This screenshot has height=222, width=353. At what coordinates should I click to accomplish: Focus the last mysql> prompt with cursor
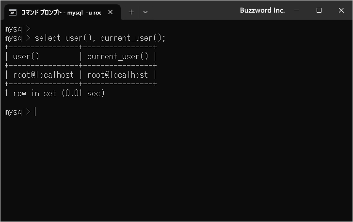20,112
